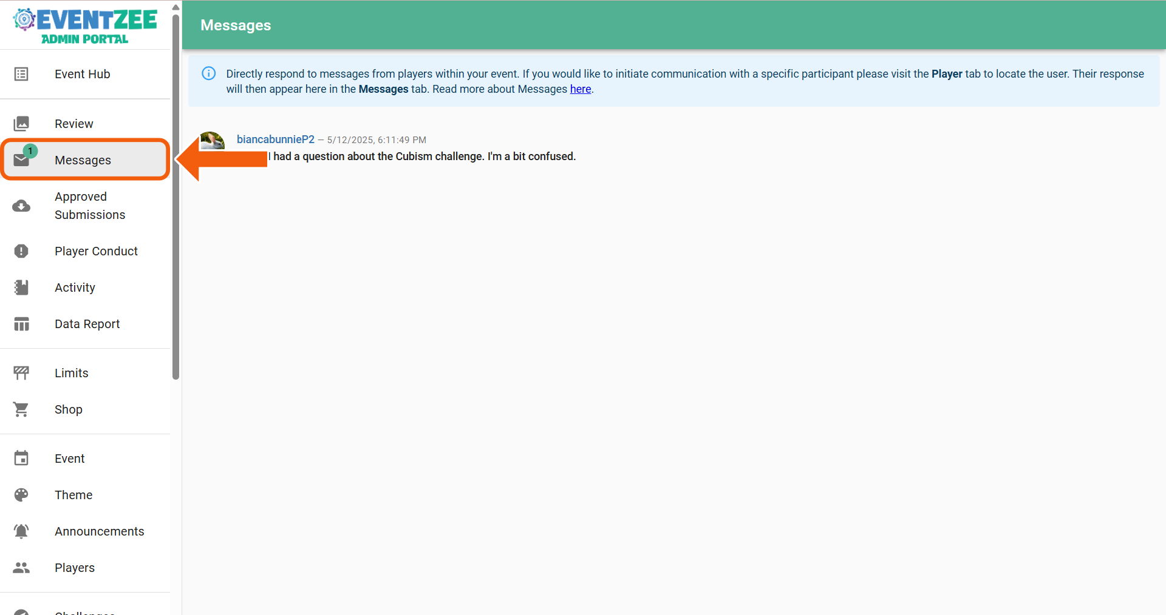Open biancabunnieP2's profile name link

click(x=275, y=139)
